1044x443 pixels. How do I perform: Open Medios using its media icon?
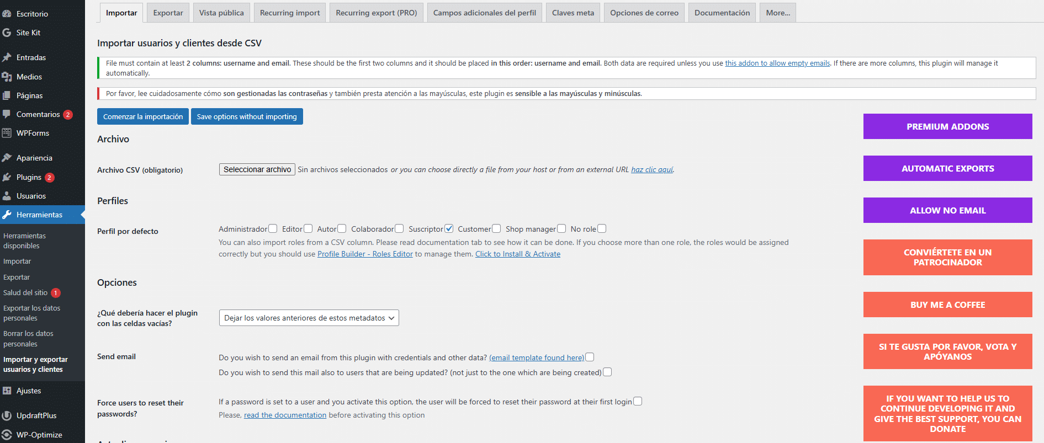[7, 77]
